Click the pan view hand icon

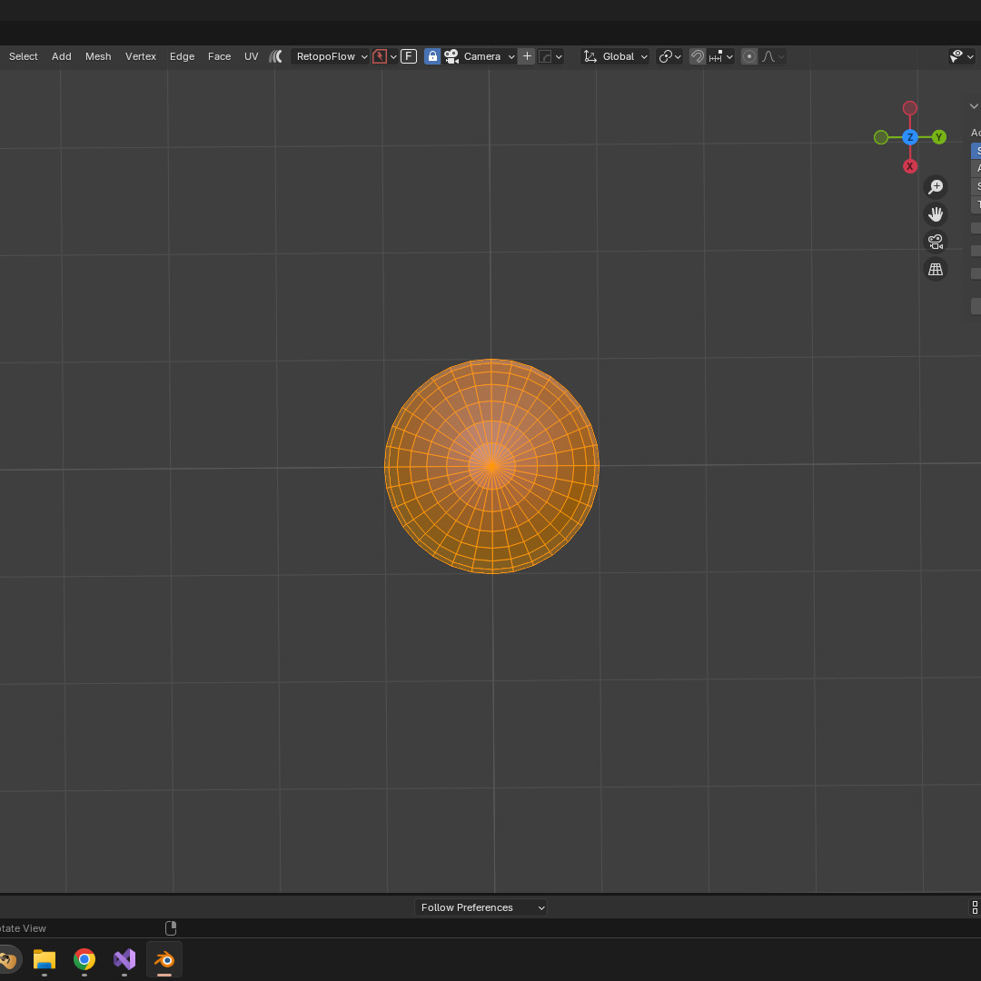pyautogui.click(x=935, y=214)
